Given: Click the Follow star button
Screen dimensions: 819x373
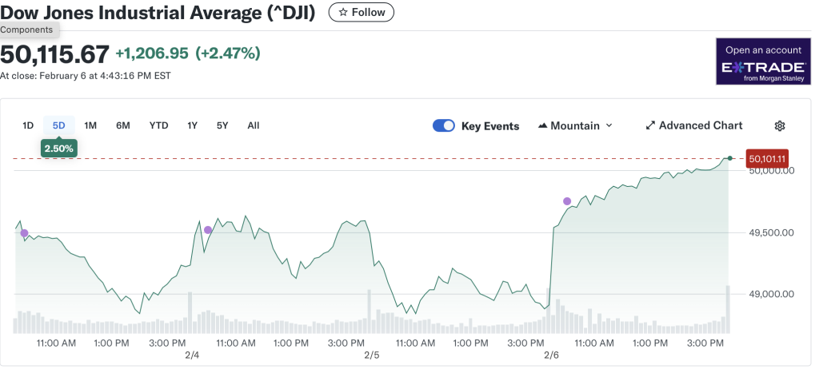Looking at the screenshot, I should (361, 12).
